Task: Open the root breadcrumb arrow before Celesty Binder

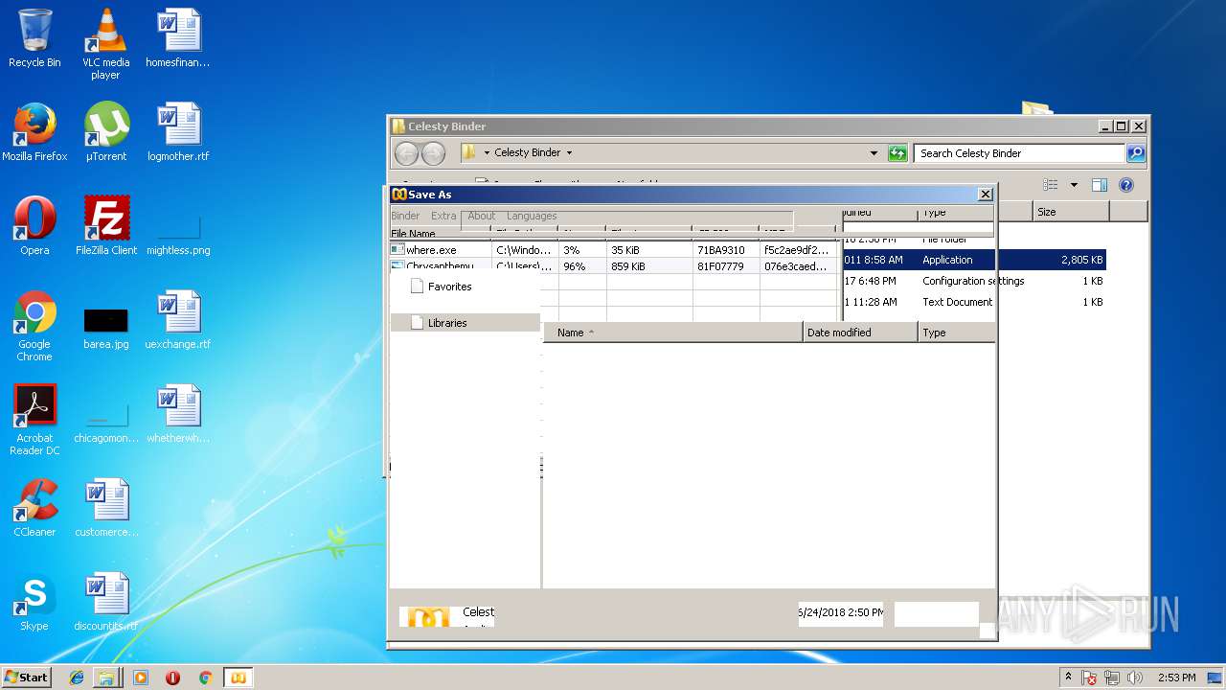Action: [487, 152]
